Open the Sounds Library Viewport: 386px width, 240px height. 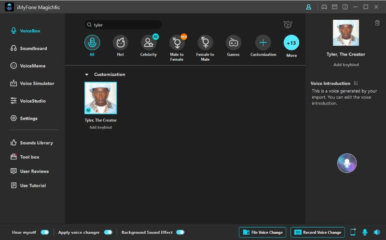tap(31, 143)
